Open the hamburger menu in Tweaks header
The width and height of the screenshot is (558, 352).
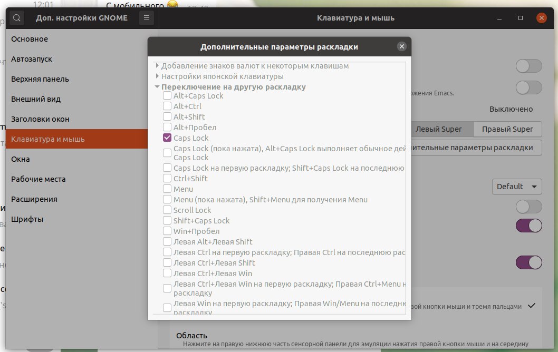146,18
